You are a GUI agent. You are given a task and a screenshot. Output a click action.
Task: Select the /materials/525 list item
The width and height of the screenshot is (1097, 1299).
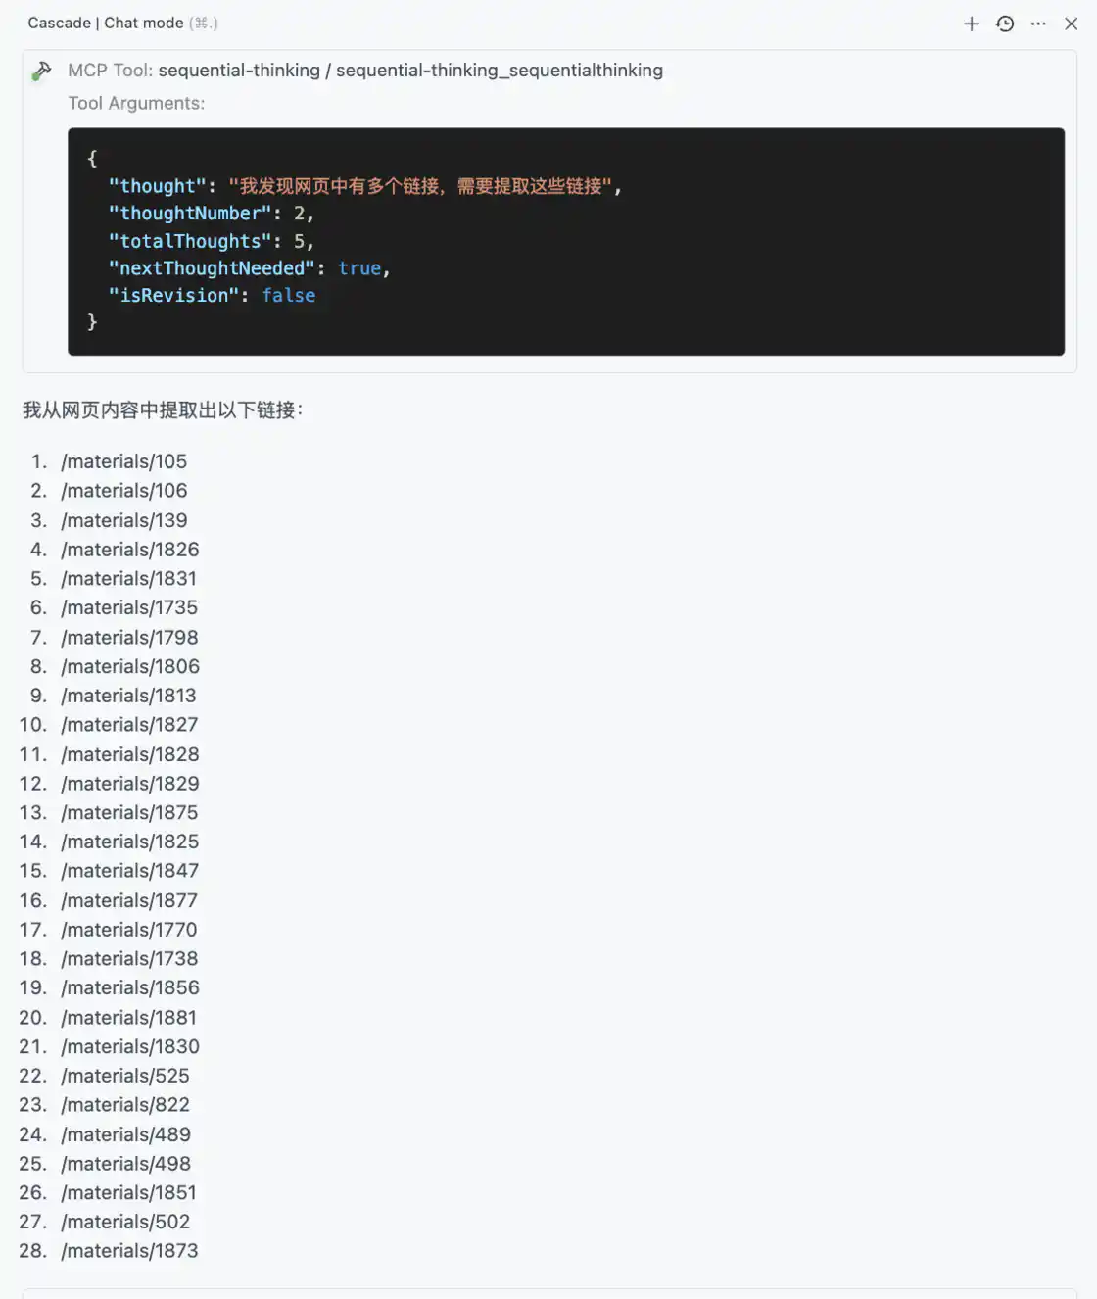click(x=124, y=1076)
